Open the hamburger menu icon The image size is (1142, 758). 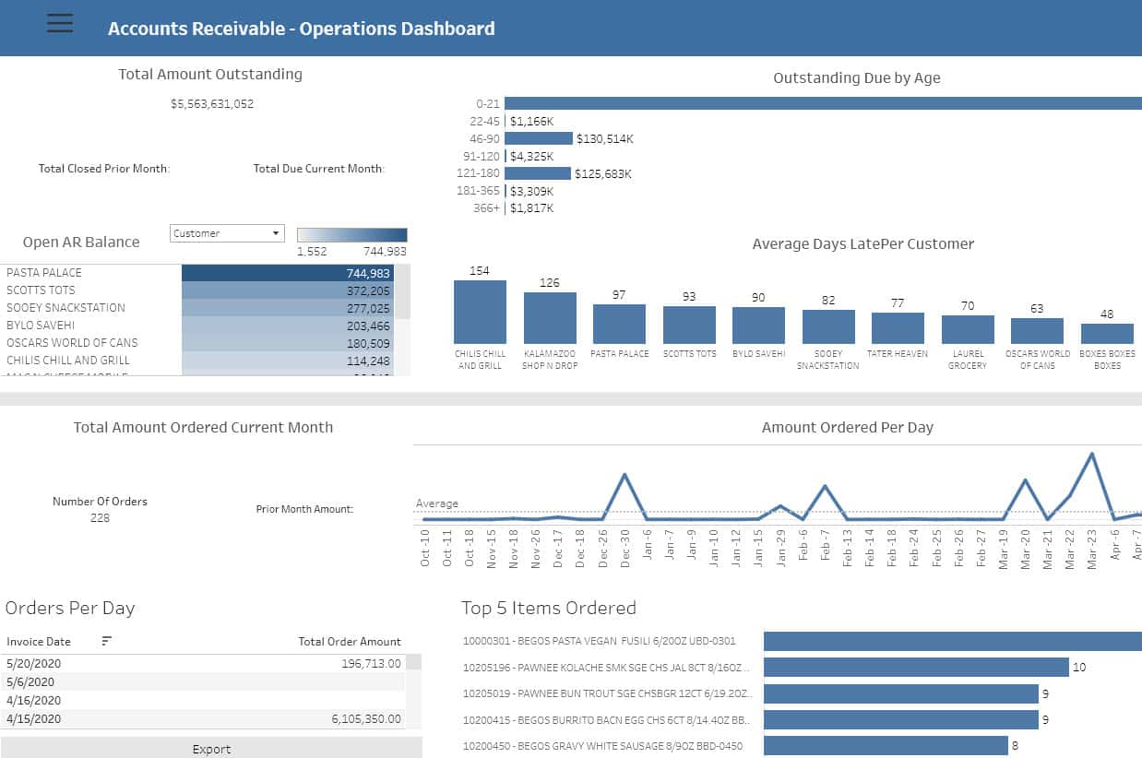[60, 24]
